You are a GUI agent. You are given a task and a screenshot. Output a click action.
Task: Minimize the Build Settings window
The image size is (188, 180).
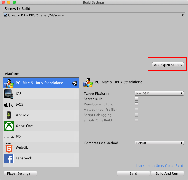tap(9, 2)
